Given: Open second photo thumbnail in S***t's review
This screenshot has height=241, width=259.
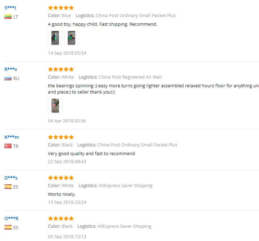Looking at the screenshot, I should click(72, 38).
